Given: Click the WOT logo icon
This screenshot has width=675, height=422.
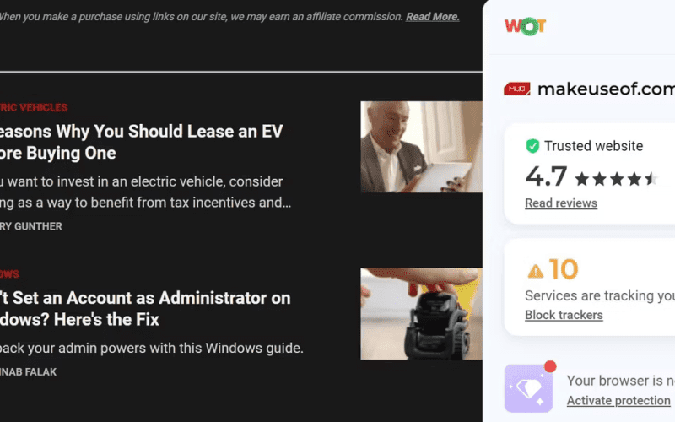Looking at the screenshot, I should pos(525,26).
